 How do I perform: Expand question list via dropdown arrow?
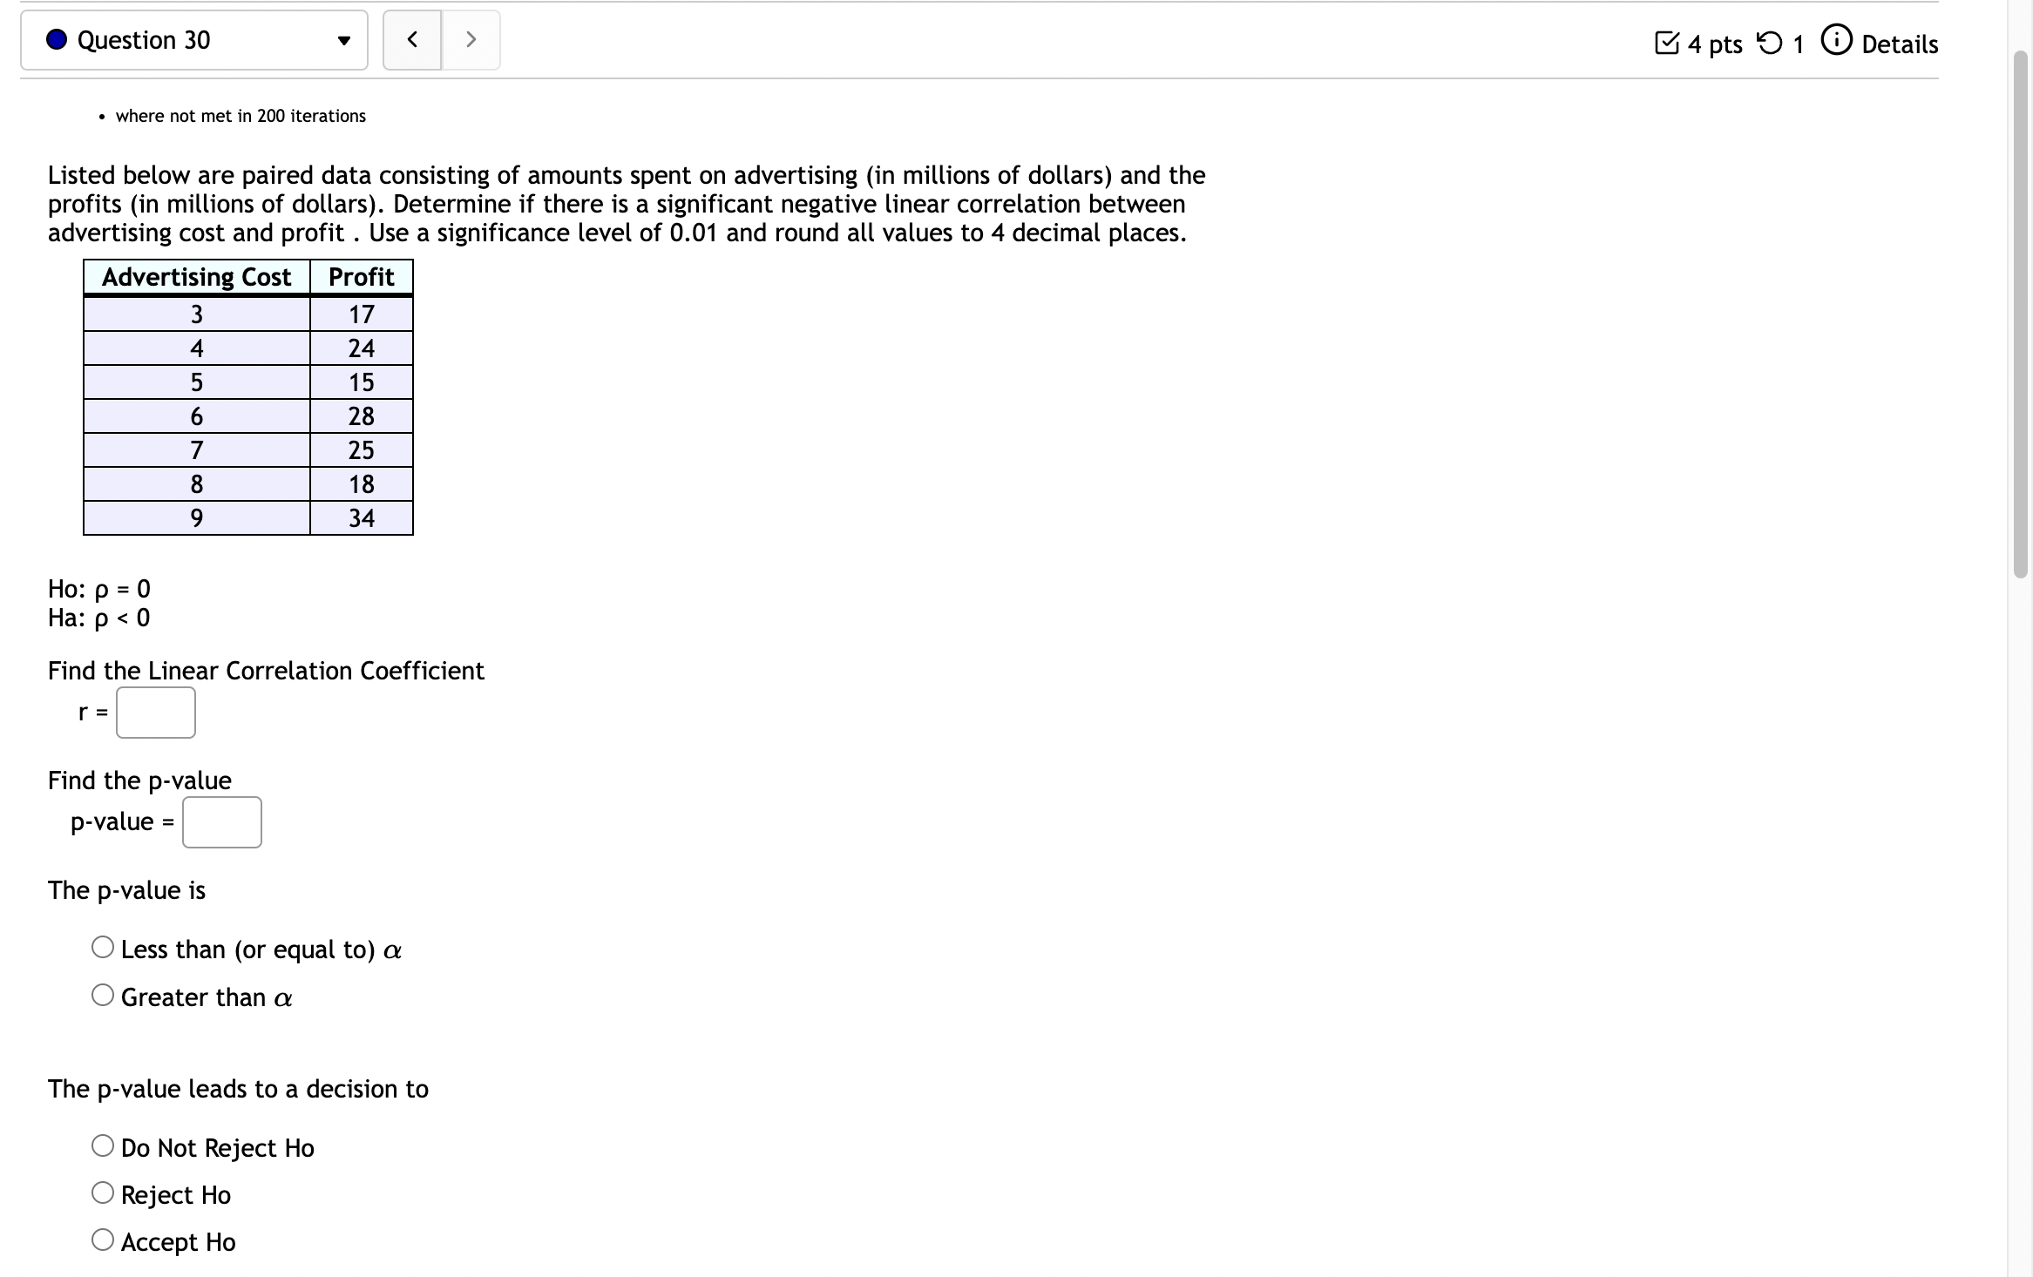tap(344, 41)
